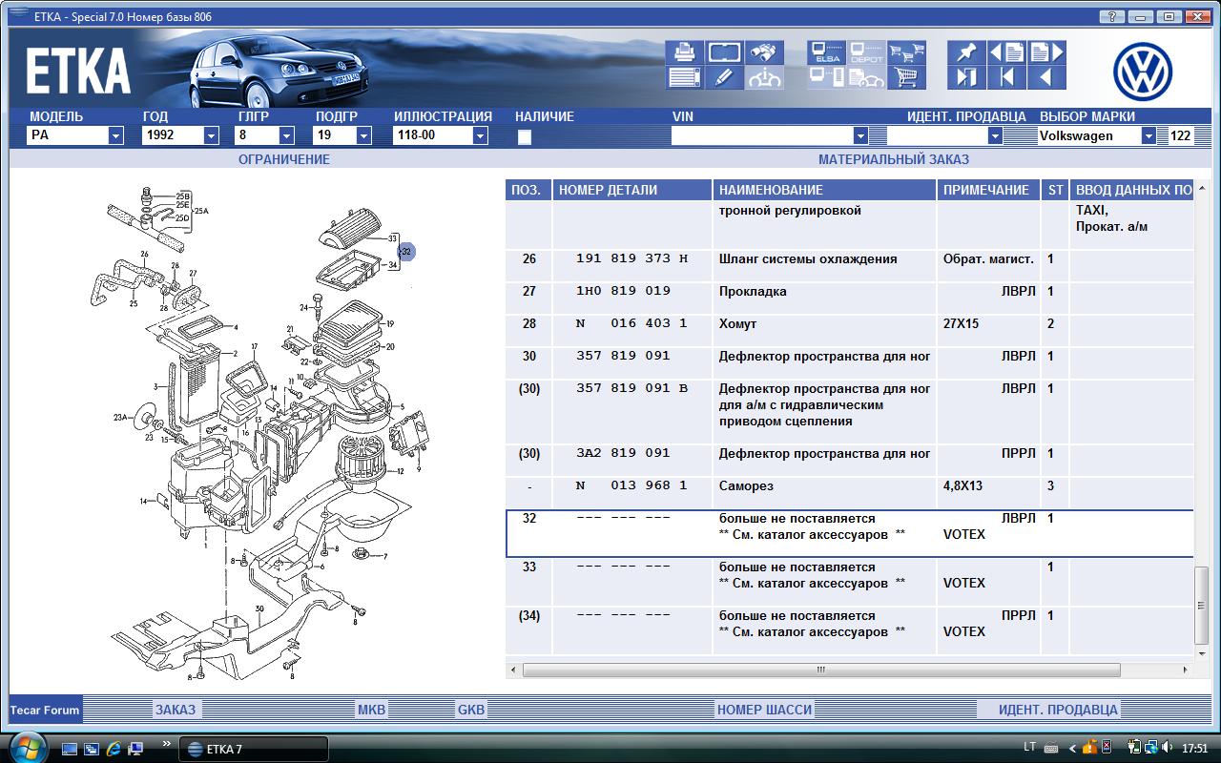Select row 27 Прокладка
The width and height of the screenshot is (1221, 763).
849,299
